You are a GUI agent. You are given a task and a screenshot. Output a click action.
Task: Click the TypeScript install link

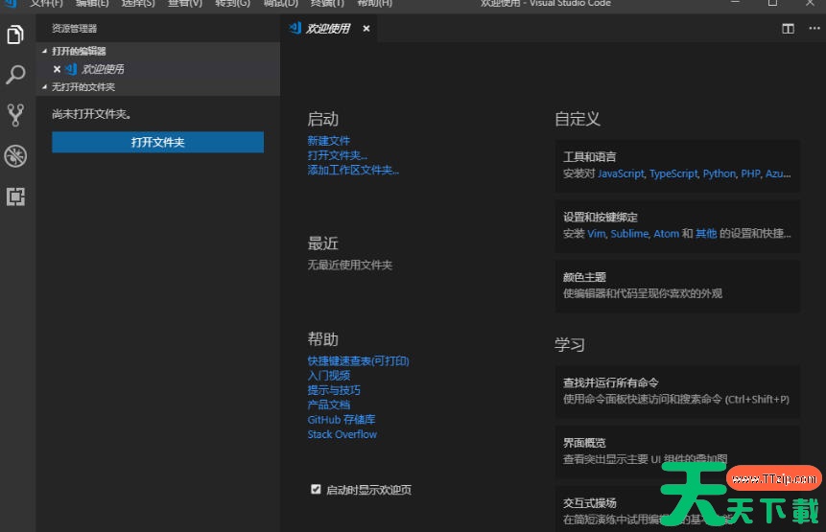673,174
